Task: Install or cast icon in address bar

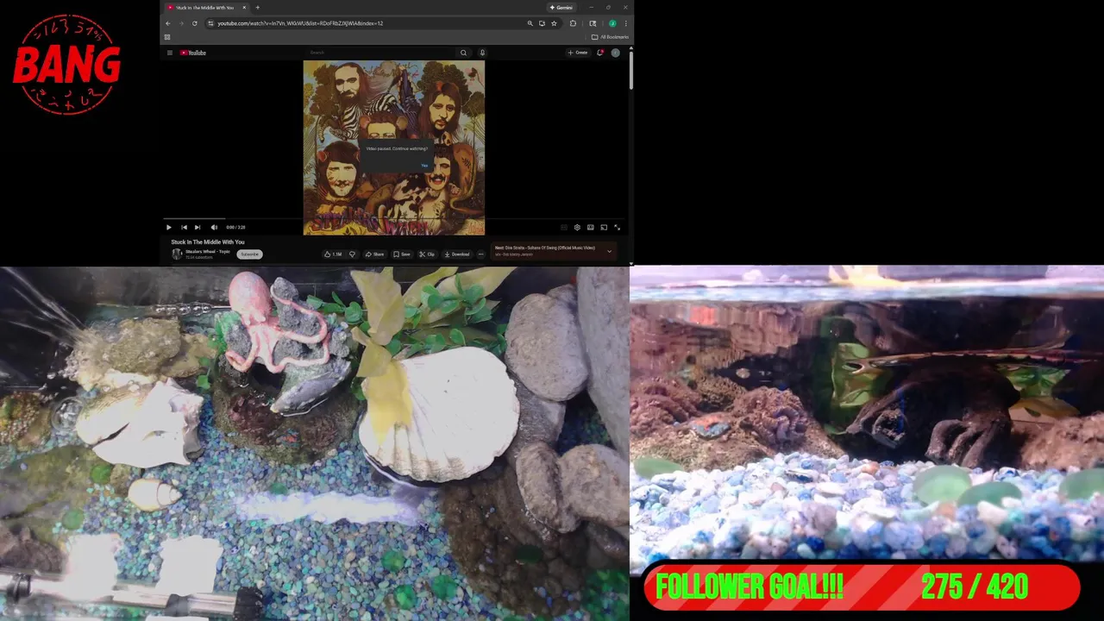Action: [542, 23]
